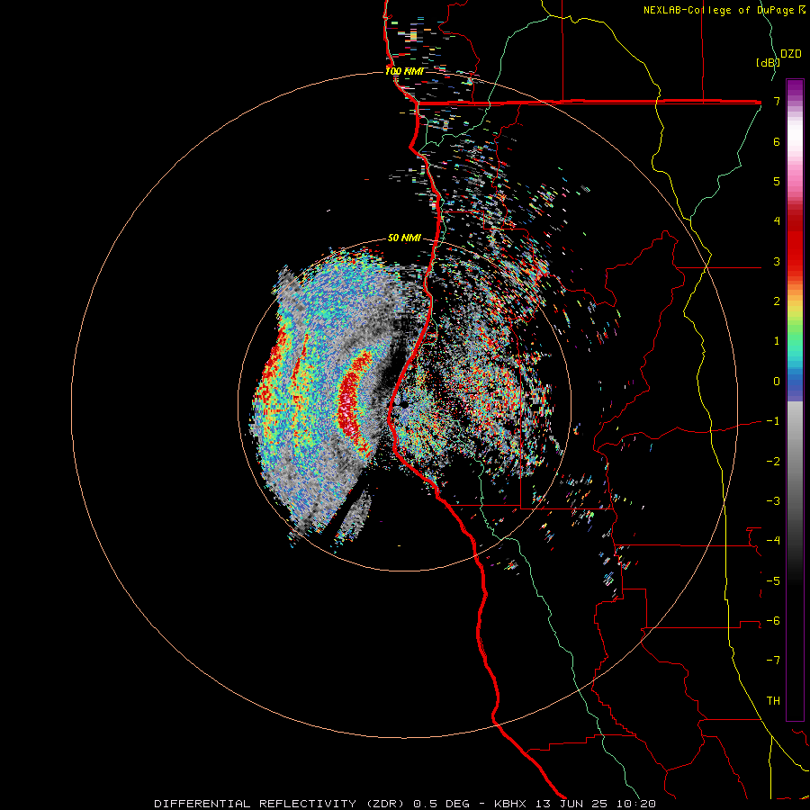
Task: Click the TH threshold label on the legend
Action: click(773, 701)
